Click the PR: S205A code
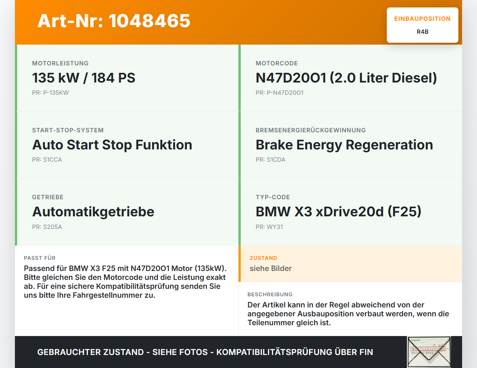This screenshot has width=477, height=368. tap(47, 227)
